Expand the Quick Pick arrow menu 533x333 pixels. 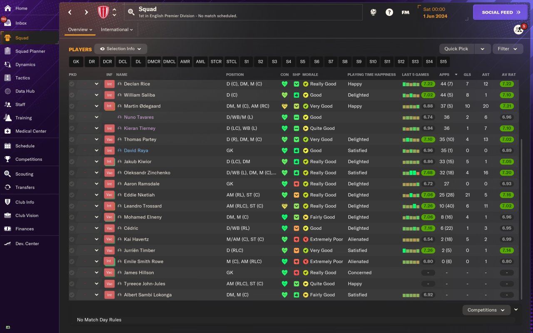pyautogui.click(x=483, y=49)
